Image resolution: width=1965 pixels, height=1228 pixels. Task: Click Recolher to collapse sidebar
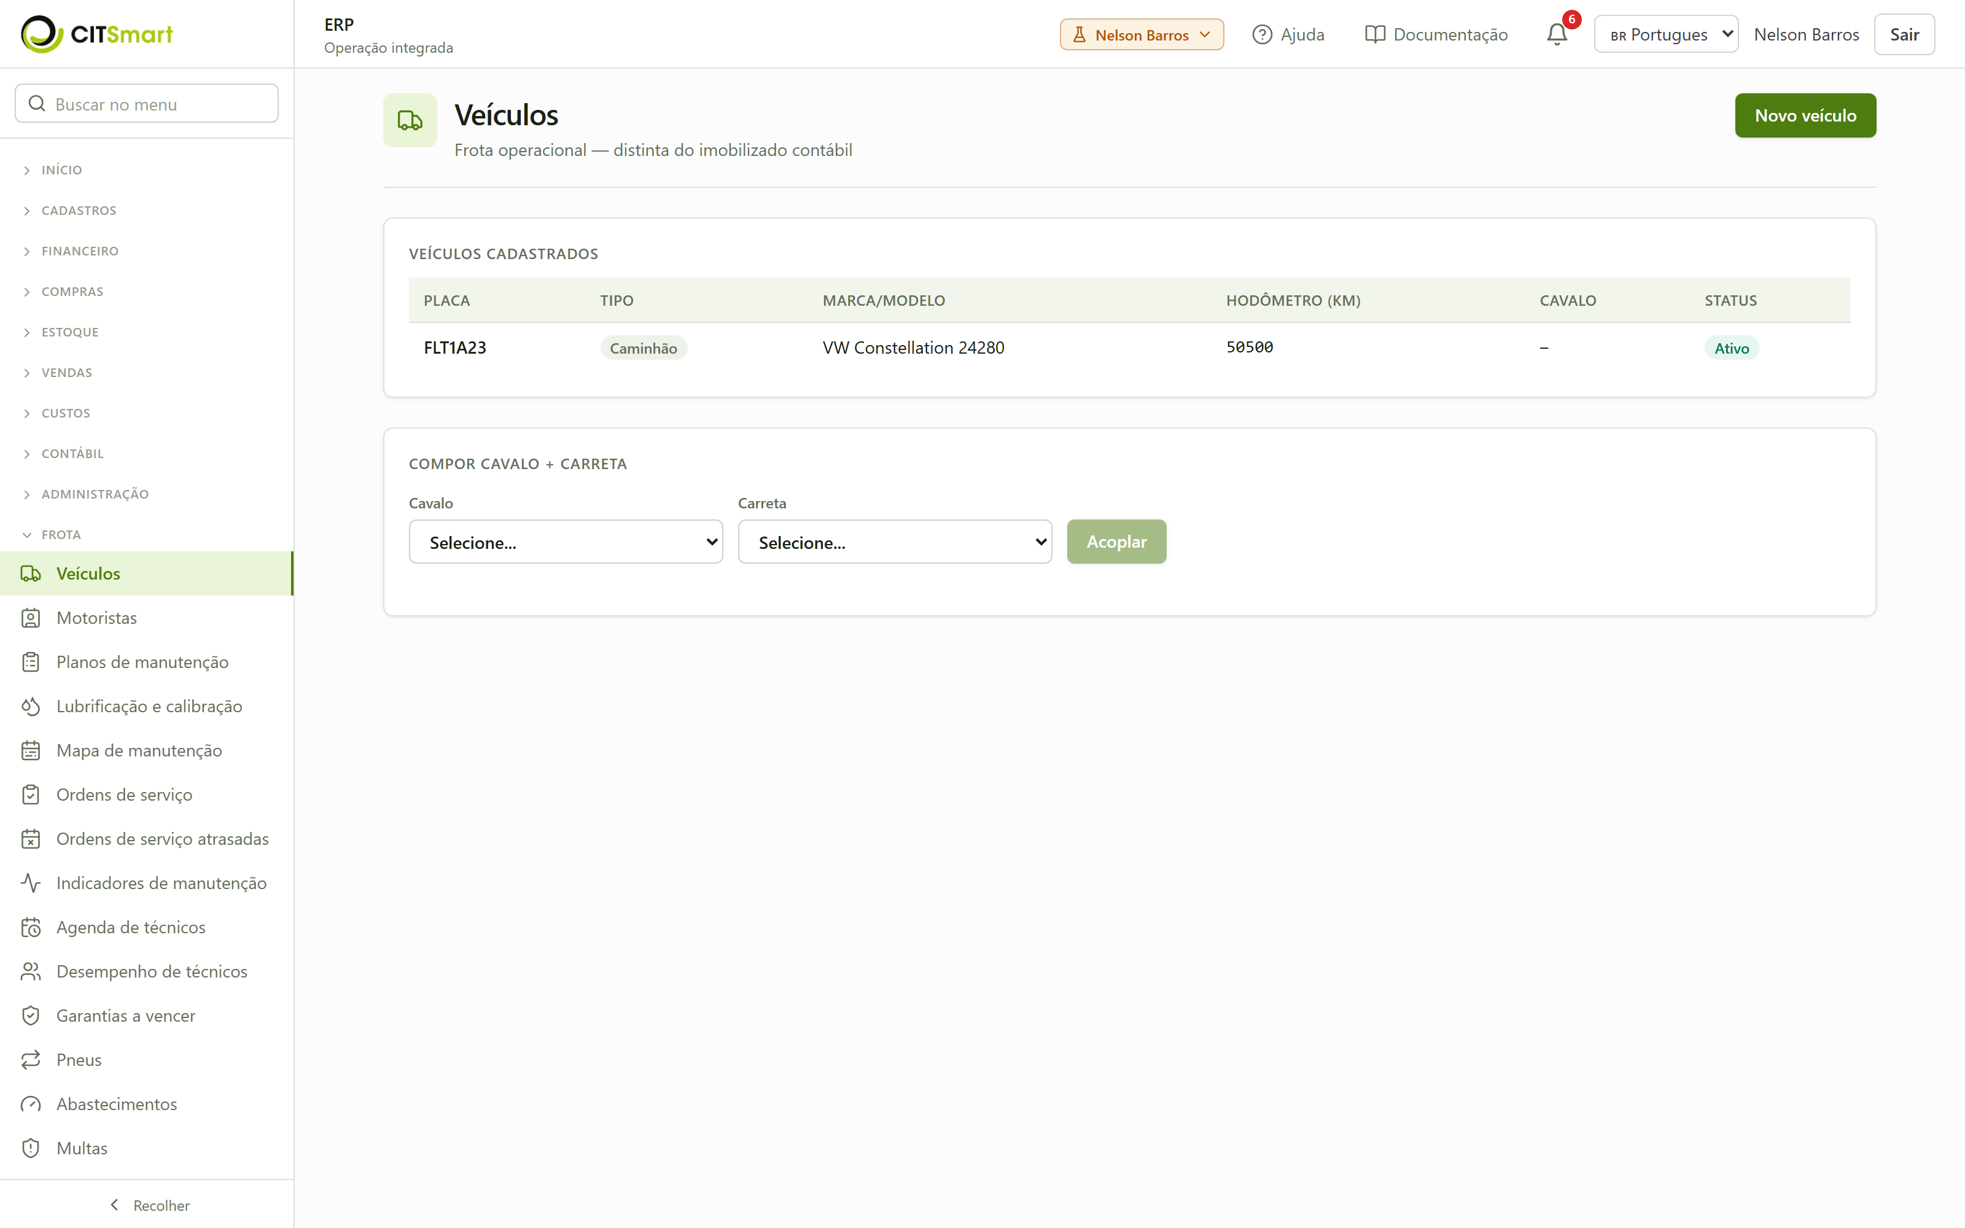pyautogui.click(x=149, y=1205)
